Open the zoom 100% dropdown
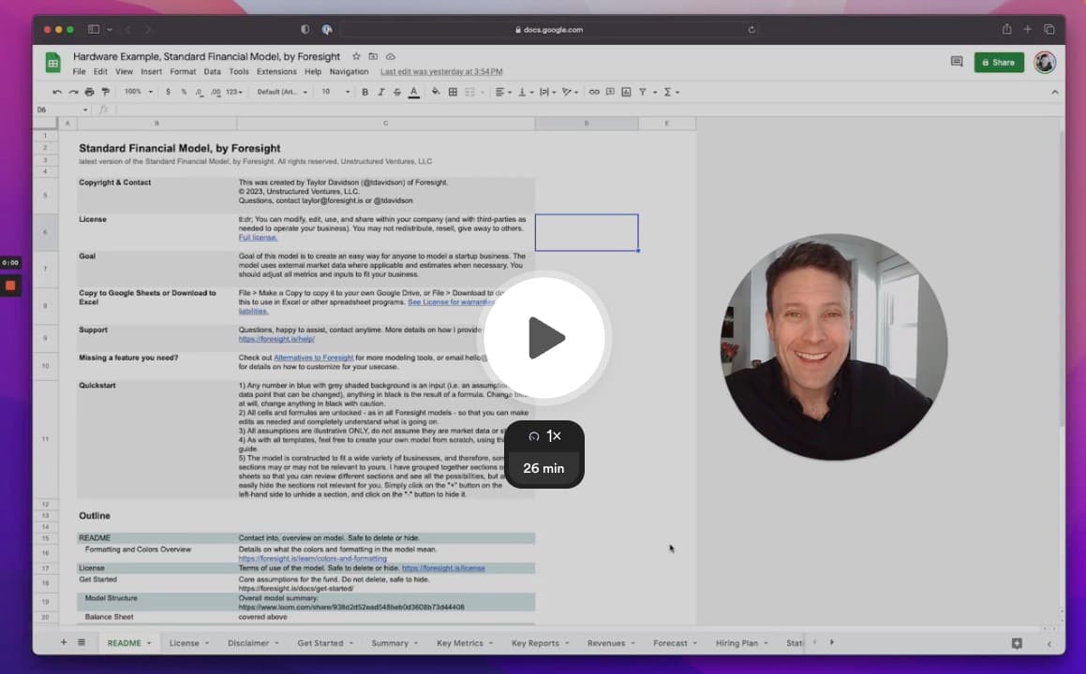Screen dimensions: 1086x674 pos(139,92)
